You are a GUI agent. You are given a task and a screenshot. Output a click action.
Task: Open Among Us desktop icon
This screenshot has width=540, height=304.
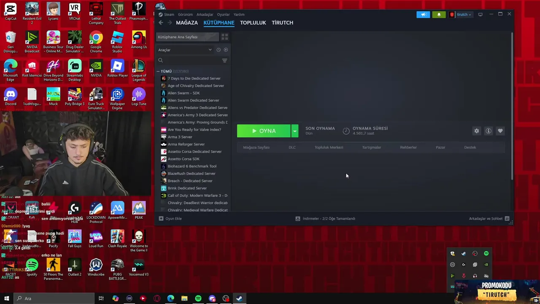[139, 40]
